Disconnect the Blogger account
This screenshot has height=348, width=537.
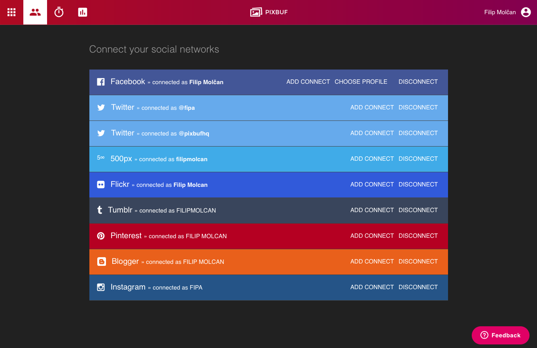418,261
